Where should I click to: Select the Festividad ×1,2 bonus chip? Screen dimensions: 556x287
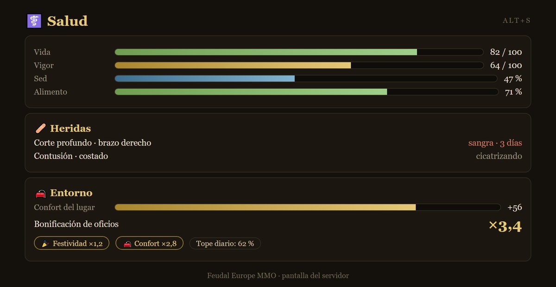pyautogui.click(x=72, y=243)
